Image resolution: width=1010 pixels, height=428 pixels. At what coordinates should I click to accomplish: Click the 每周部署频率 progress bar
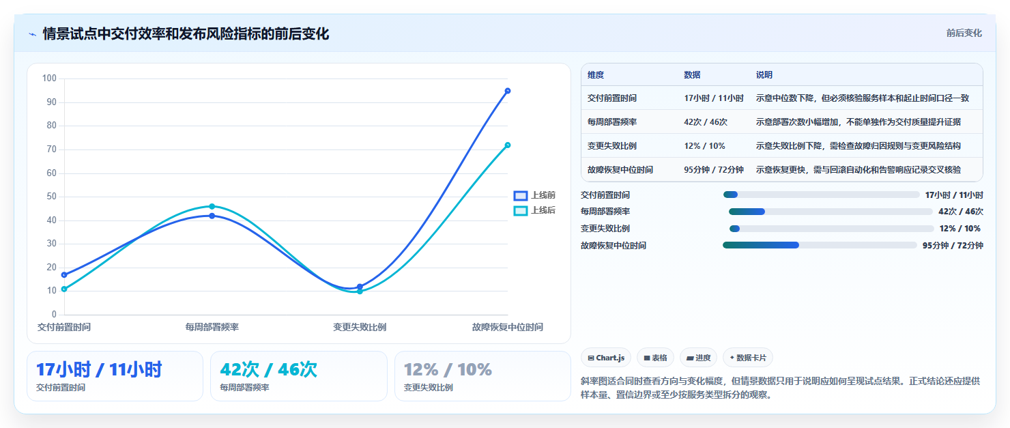point(831,212)
